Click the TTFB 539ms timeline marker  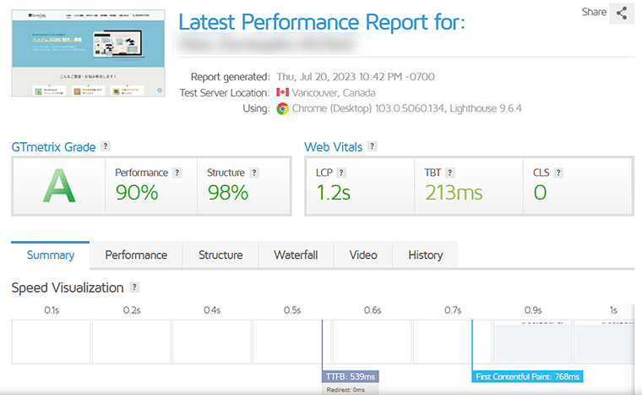(x=351, y=376)
